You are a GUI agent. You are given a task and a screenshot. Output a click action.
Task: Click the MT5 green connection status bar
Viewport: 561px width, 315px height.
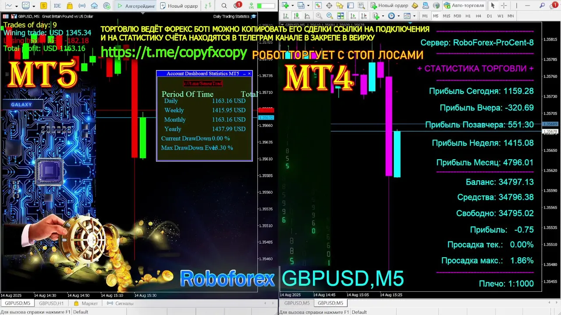(266, 6)
